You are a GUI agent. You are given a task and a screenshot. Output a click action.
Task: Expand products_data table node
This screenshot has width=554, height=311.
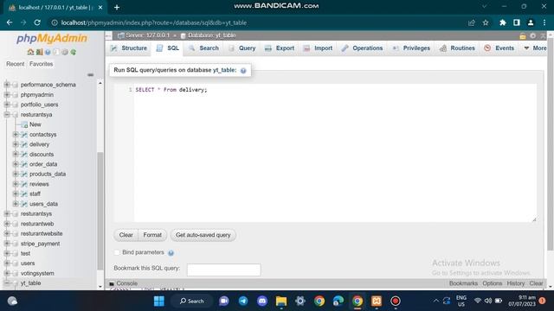(x=16, y=174)
